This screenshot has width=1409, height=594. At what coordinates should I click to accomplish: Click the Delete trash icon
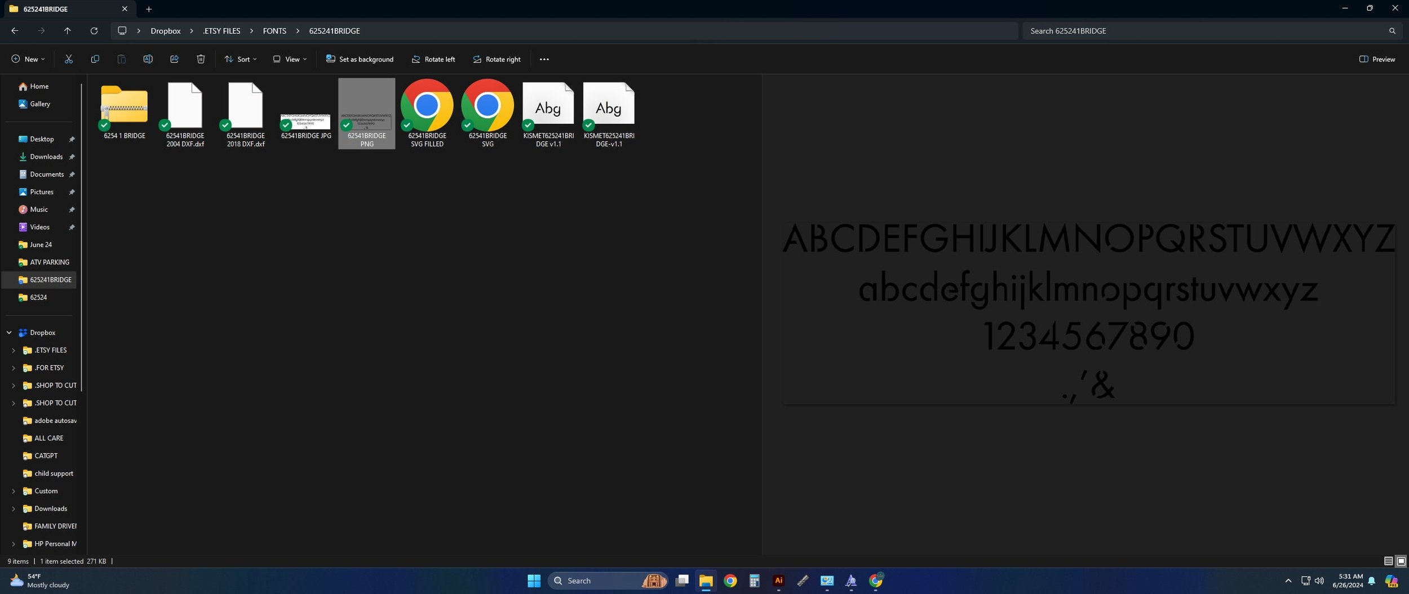[x=201, y=59]
